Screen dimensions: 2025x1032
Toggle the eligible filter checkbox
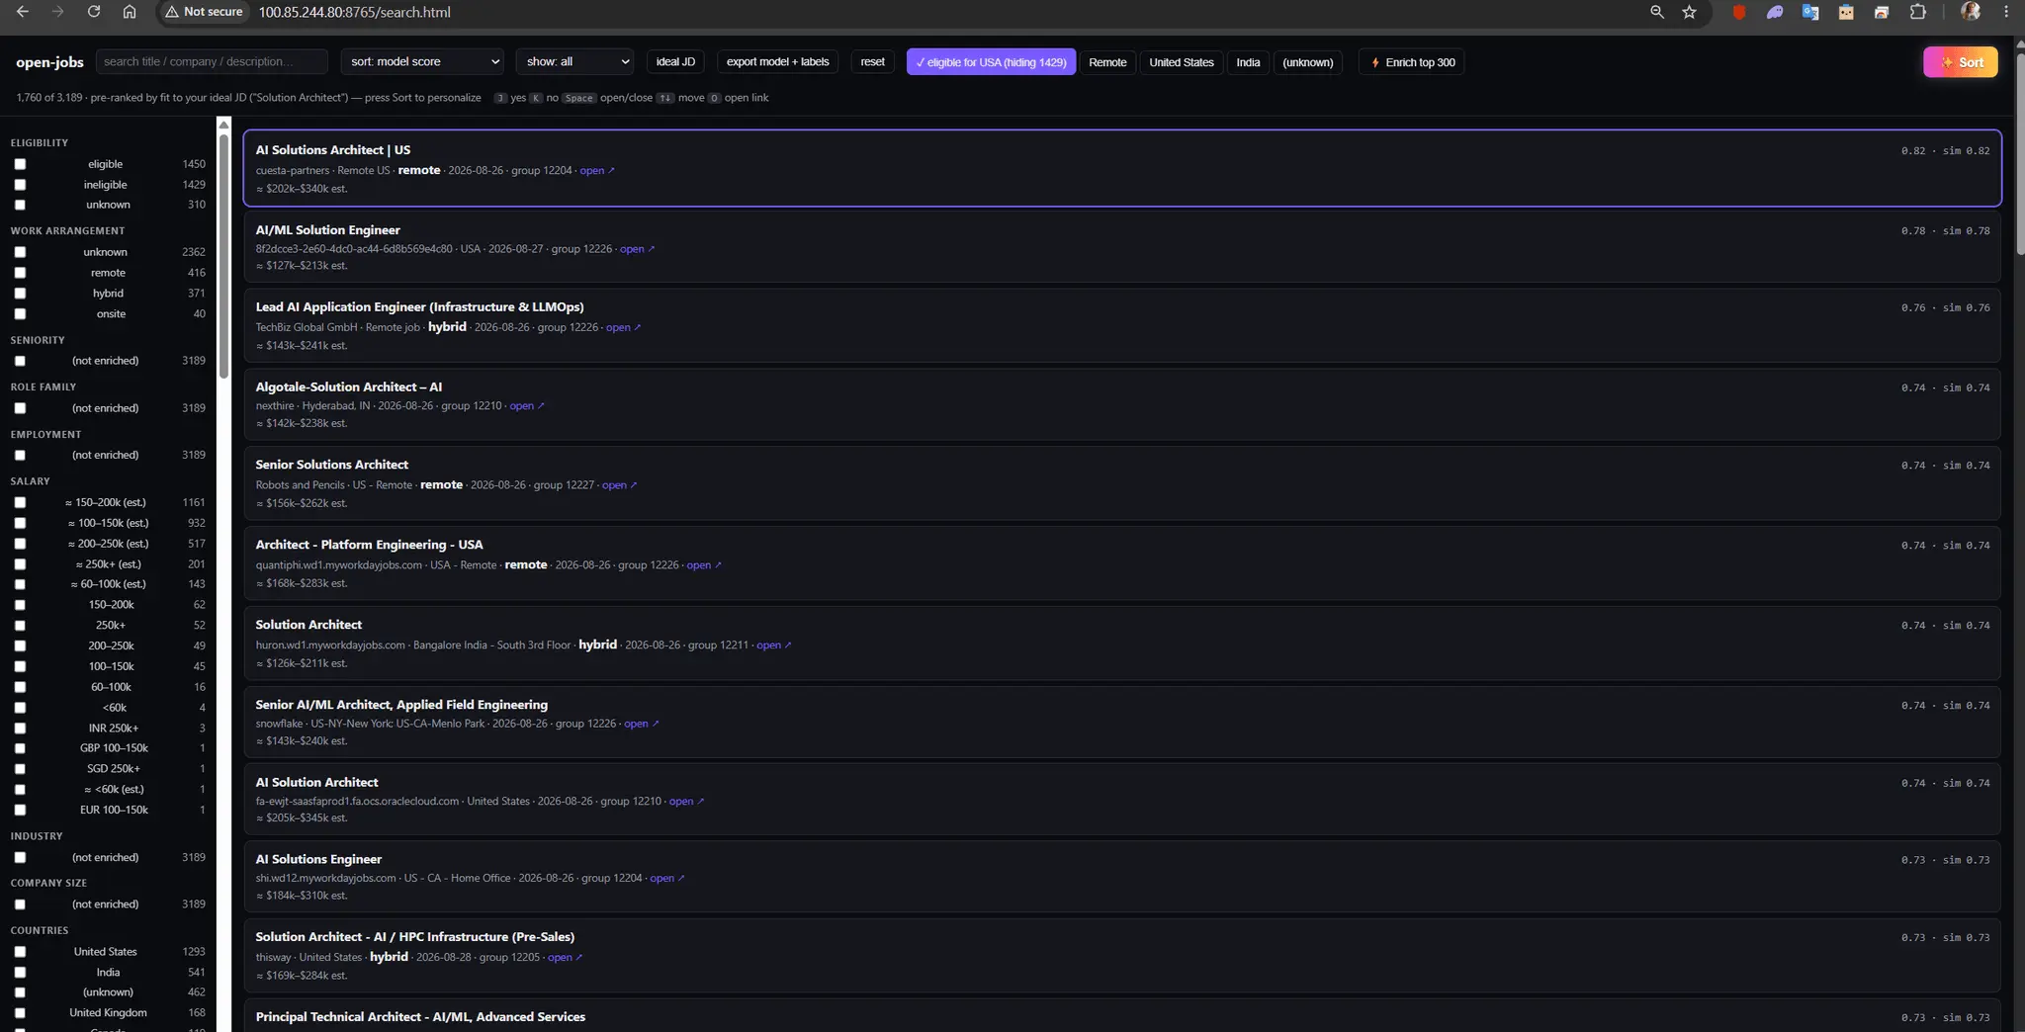pyautogui.click(x=20, y=164)
